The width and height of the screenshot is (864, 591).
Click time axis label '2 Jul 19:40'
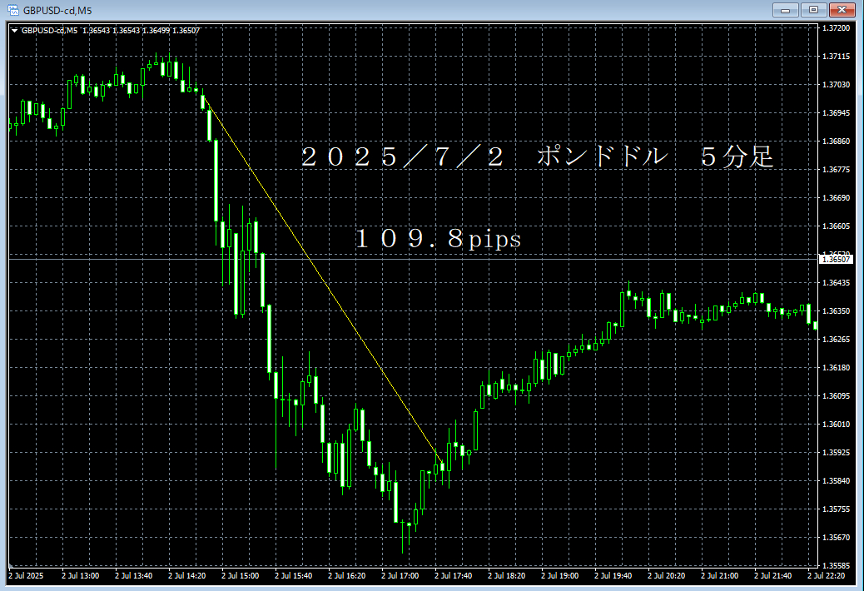[x=613, y=575]
